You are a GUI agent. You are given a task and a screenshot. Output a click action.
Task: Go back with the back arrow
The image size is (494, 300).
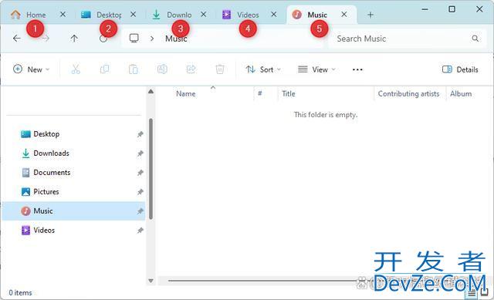click(x=17, y=39)
